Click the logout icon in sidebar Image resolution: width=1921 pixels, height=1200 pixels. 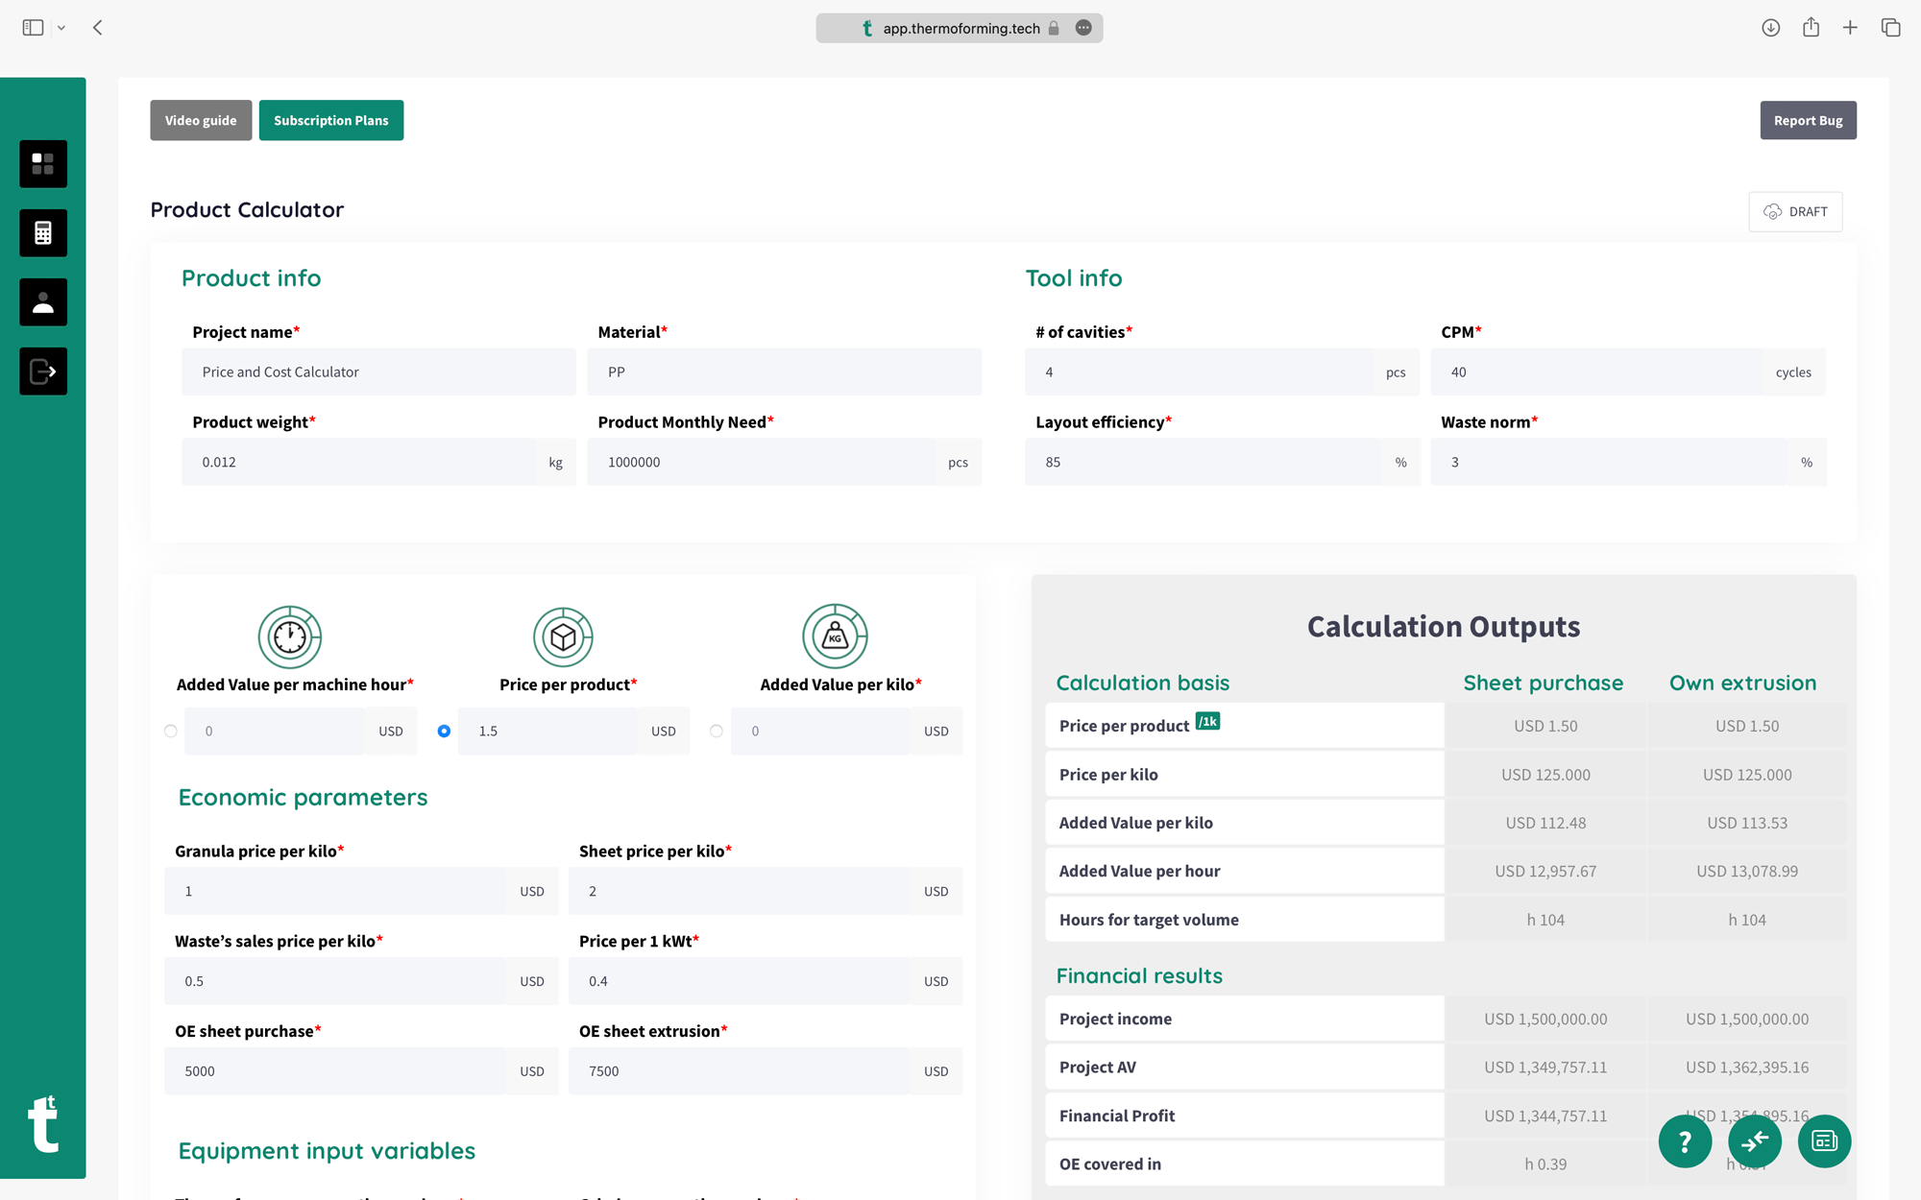coord(43,372)
